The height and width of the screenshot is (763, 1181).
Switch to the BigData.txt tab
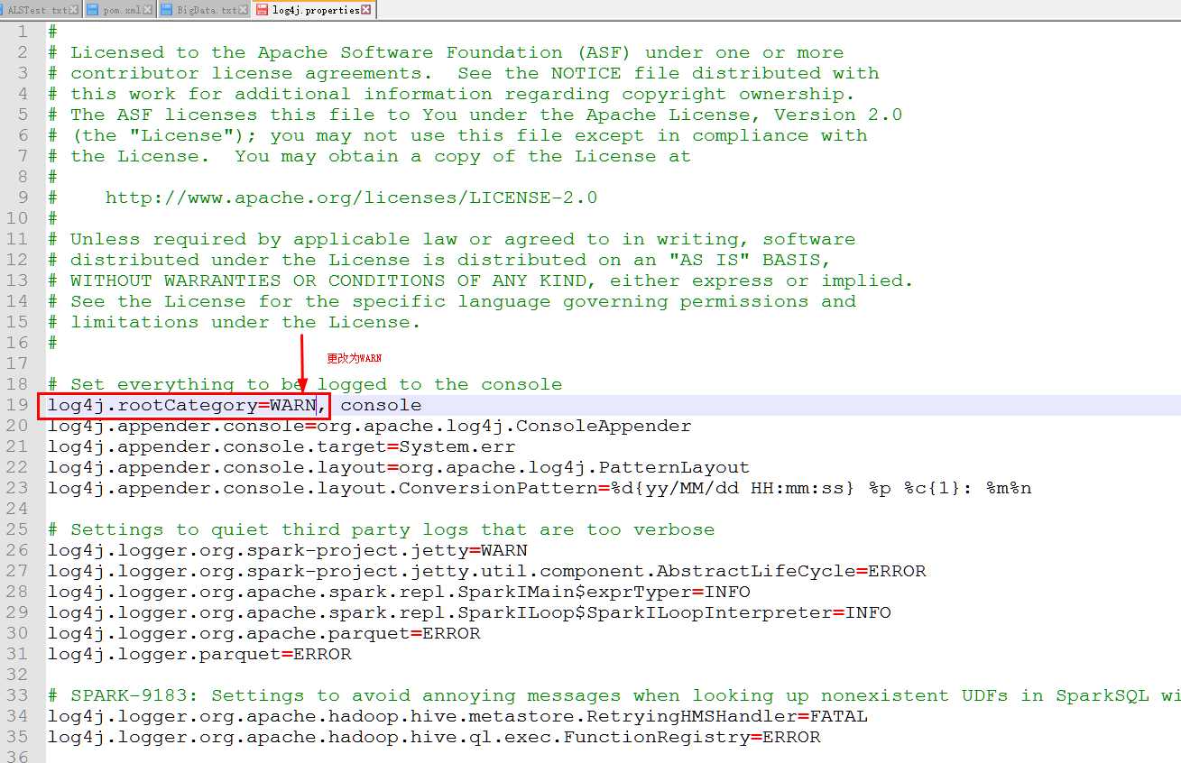204,10
